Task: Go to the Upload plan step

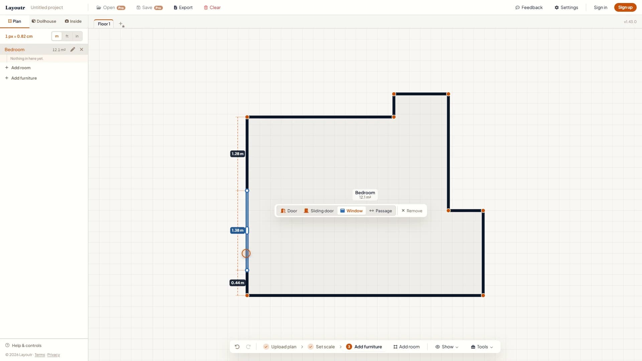Action: click(x=280, y=347)
